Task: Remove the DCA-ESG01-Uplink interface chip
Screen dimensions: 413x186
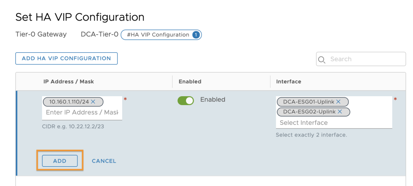Action: 338,101
